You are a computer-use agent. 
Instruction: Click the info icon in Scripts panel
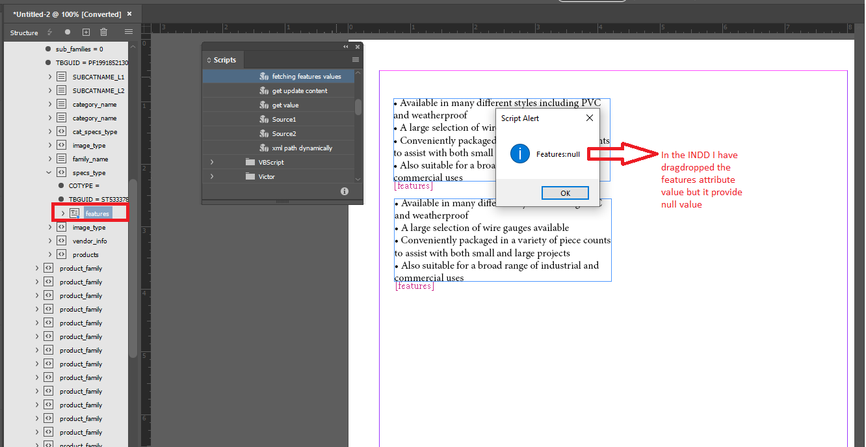pos(345,191)
